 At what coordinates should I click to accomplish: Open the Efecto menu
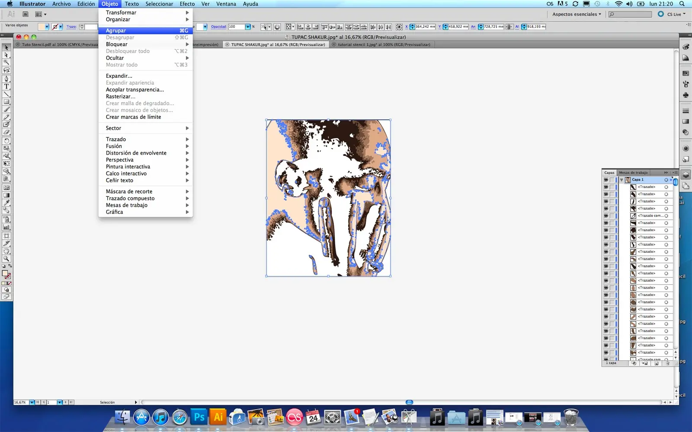pyautogui.click(x=187, y=4)
